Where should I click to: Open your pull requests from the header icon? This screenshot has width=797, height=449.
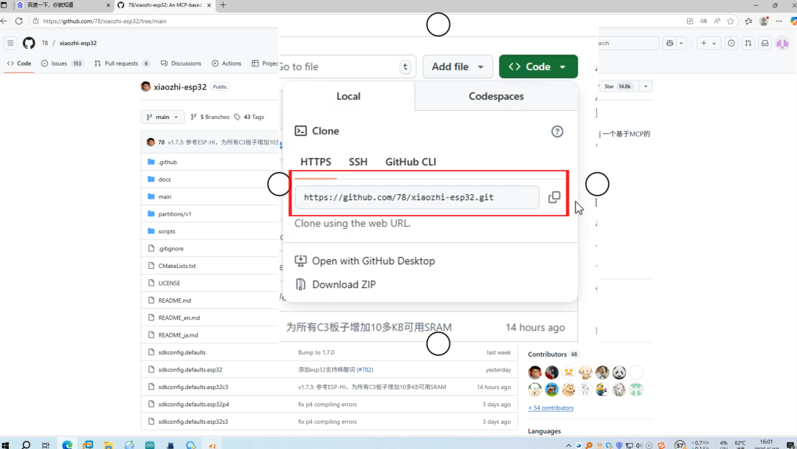[x=748, y=44]
